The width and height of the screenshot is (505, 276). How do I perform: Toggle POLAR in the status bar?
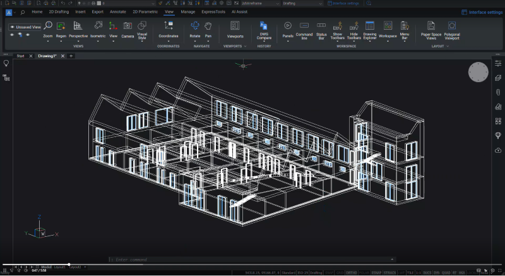click(x=364, y=273)
